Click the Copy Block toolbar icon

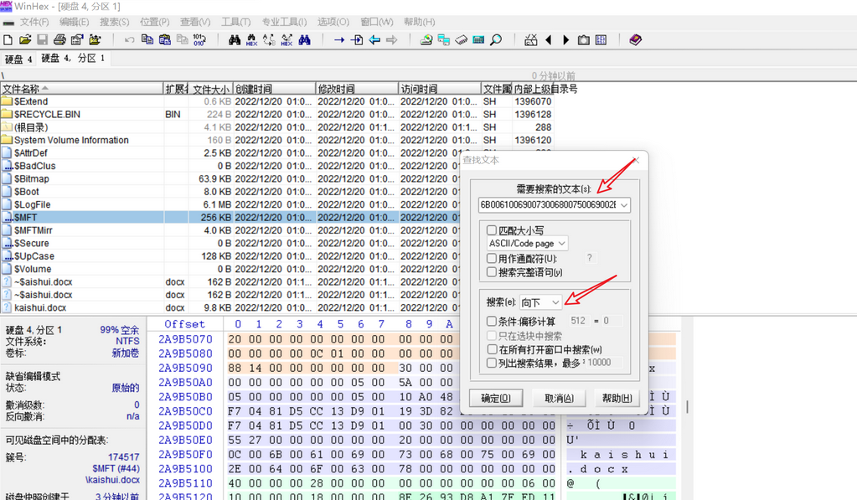(x=147, y=40)
